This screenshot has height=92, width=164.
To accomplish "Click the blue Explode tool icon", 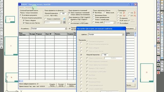I will (162, 58).
